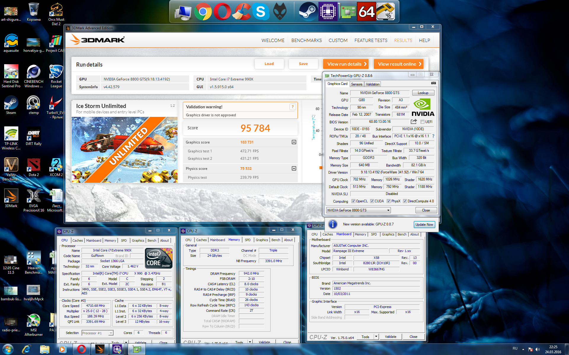Switch to the BENCHMARKS tab in 3DMark
Image resolution: width=569 pixels, height=355 pixels.
coord(306,41)
